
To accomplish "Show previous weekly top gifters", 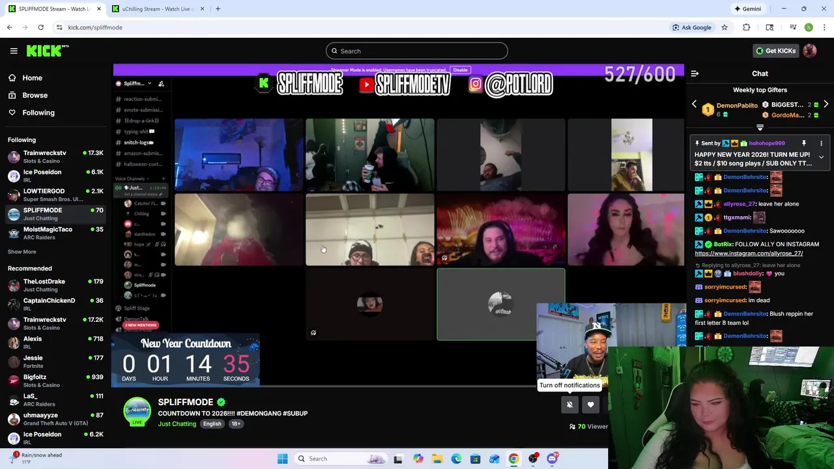I will (694, 104).
